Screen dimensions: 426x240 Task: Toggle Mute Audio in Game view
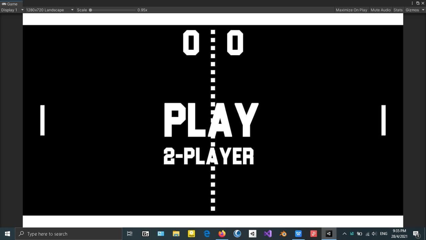coord(380,10)
